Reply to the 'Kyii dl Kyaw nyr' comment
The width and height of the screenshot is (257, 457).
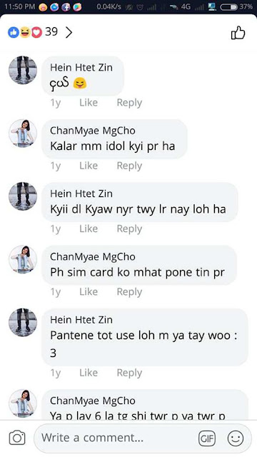coord(129,228)
